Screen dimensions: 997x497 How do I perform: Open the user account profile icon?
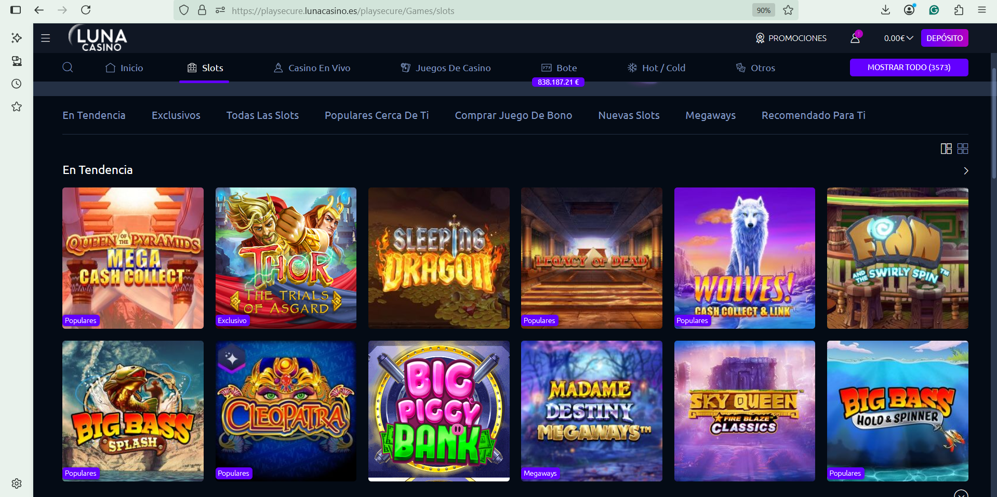click(855, 38)
